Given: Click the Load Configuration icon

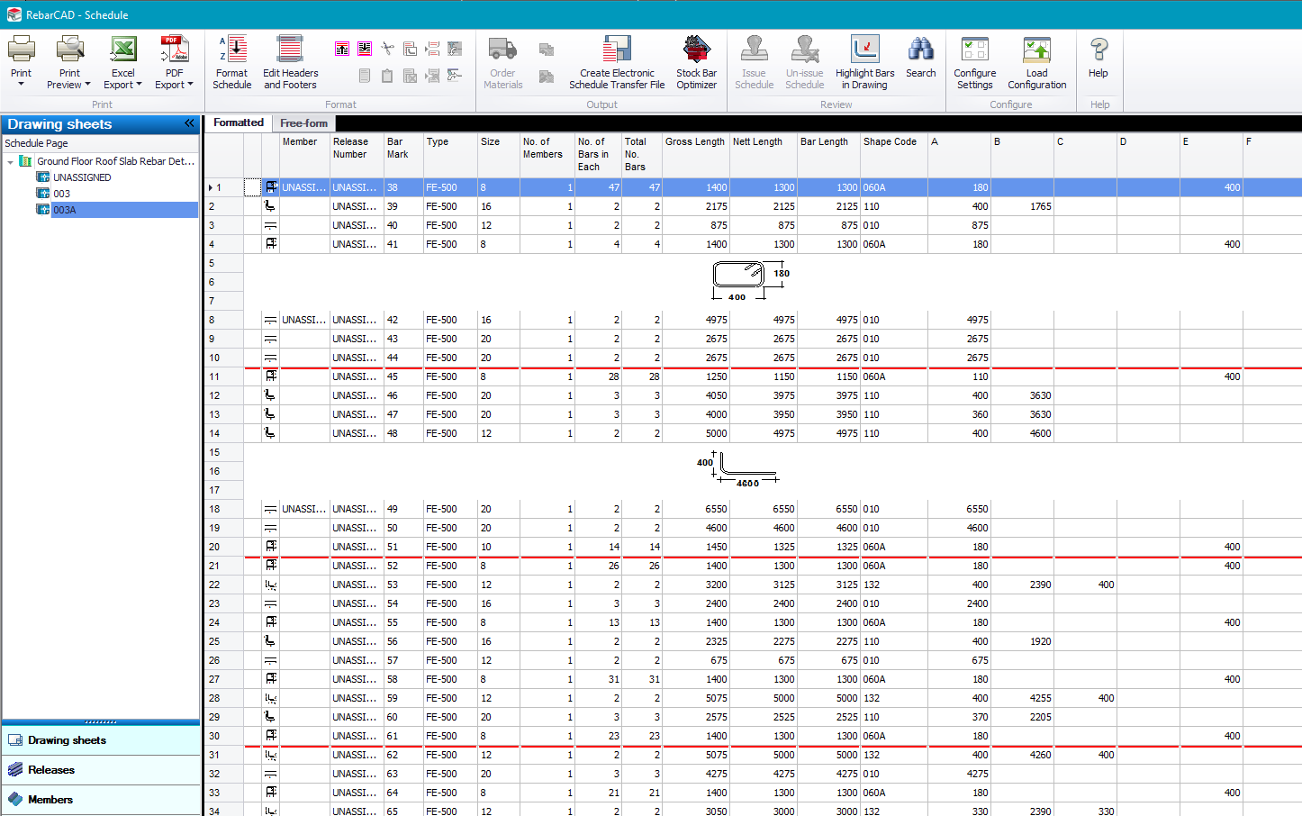Looking at the screenshot, I should coord(1036,50).
